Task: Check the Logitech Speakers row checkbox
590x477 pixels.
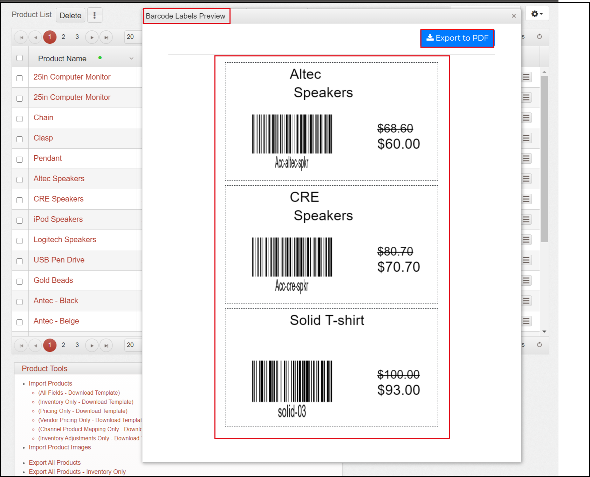Action: pyautogui.click(x=20, y=241)
